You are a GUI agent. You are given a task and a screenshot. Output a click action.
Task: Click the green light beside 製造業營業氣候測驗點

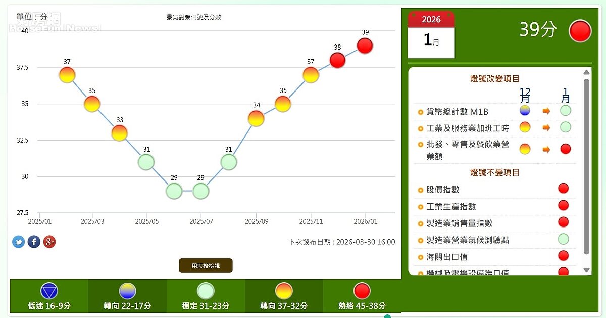pyautogui.click(x=564, y=239)
